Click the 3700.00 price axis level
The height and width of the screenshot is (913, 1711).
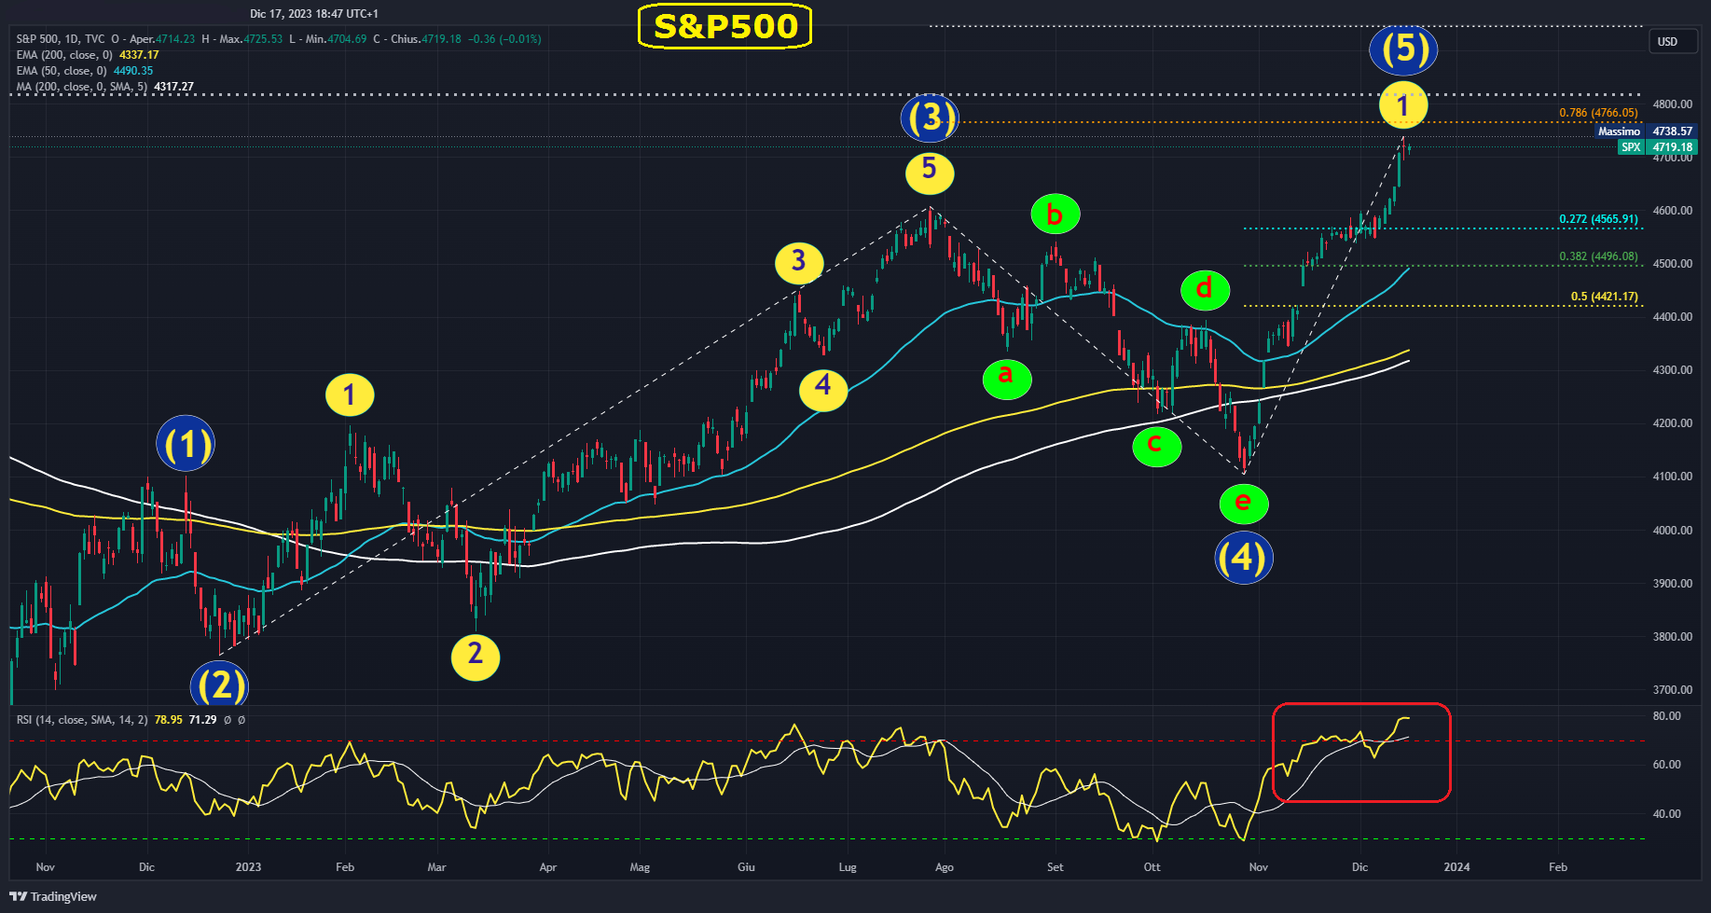point(1673,690)
